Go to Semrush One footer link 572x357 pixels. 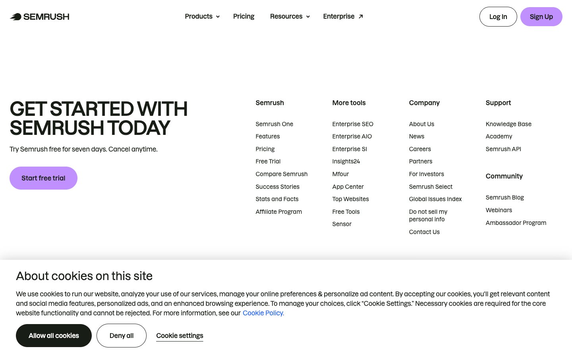pos(274,124)
